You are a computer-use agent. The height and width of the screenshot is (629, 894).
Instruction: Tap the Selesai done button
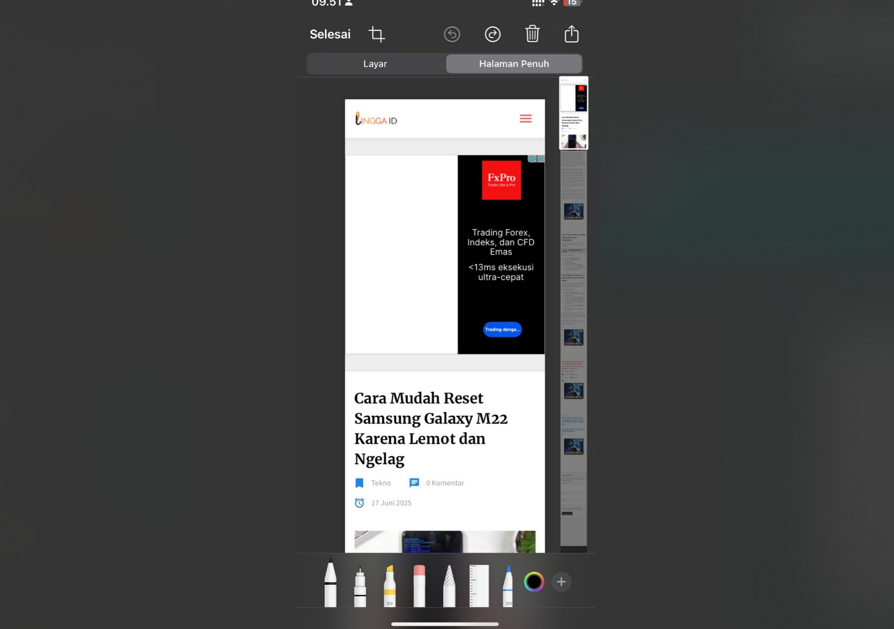coord(330,34)
